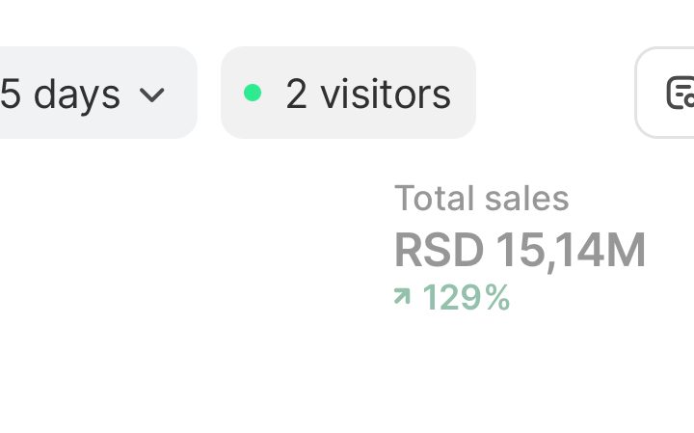Click the 129% growth percentage

tap(466, 298)
